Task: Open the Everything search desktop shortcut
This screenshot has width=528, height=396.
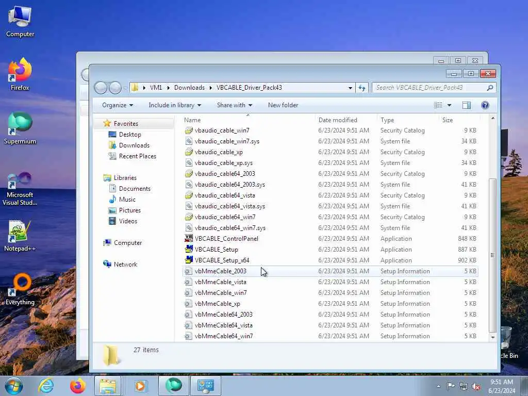Action: pos(20,290)
